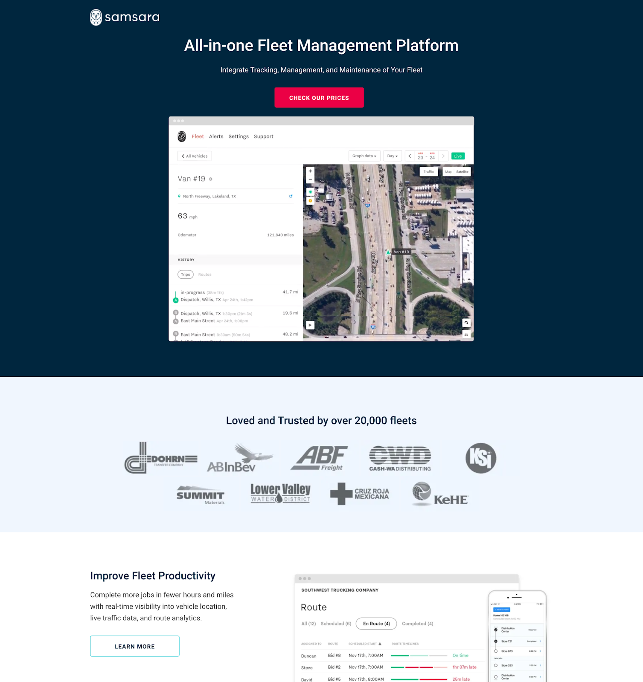
Task: Click the bottom-most map corner icon
Action: click(x=466, y=335)
